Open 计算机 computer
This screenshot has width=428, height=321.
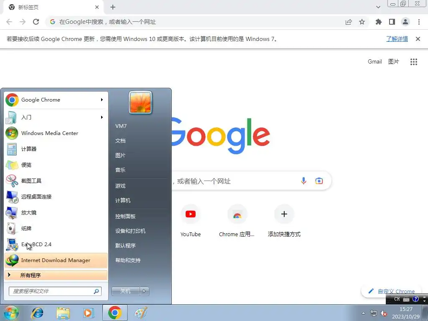(123, 201)
